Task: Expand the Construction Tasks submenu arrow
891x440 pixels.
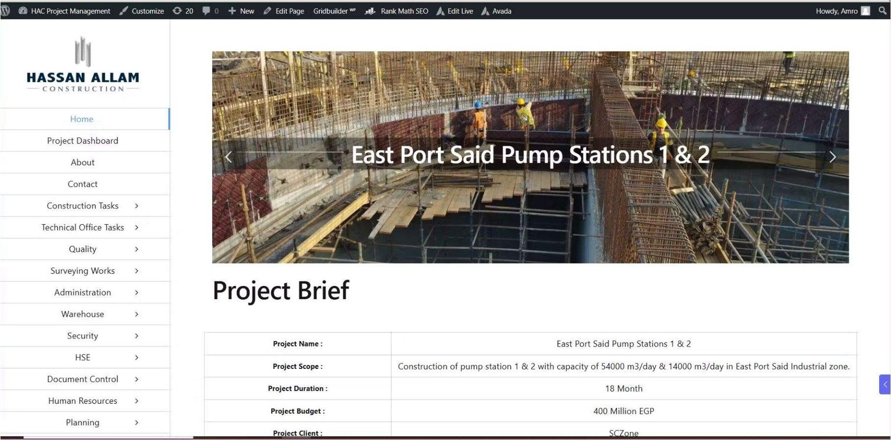Action: pyautogui.click(x=136, y=206)
